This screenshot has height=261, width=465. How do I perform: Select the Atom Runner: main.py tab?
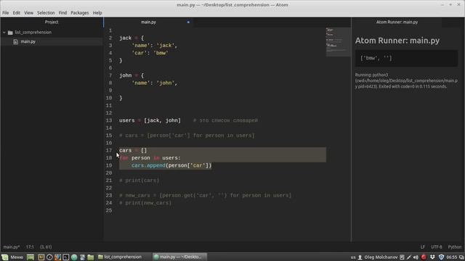[397, 22]
